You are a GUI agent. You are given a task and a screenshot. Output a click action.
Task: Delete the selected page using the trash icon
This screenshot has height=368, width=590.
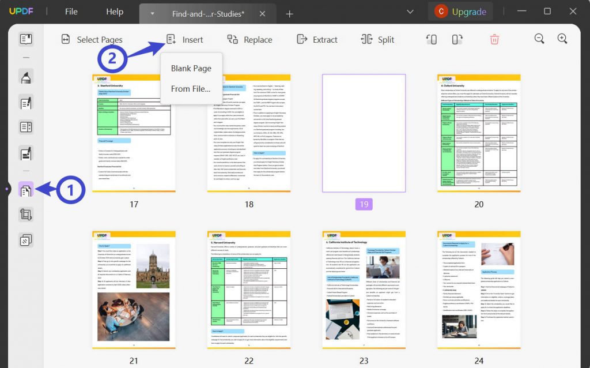pos(494,39)
